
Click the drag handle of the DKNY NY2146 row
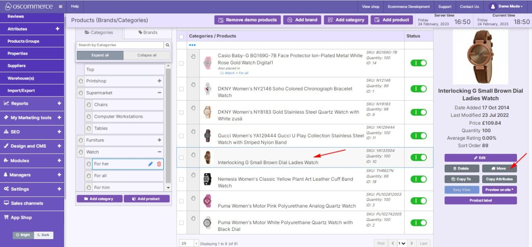click(193, 84)
